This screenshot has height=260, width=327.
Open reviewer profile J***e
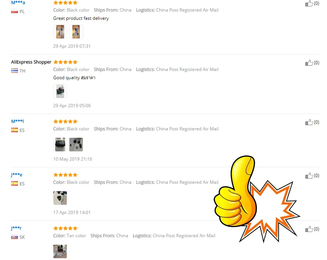(x=17, y=175)
